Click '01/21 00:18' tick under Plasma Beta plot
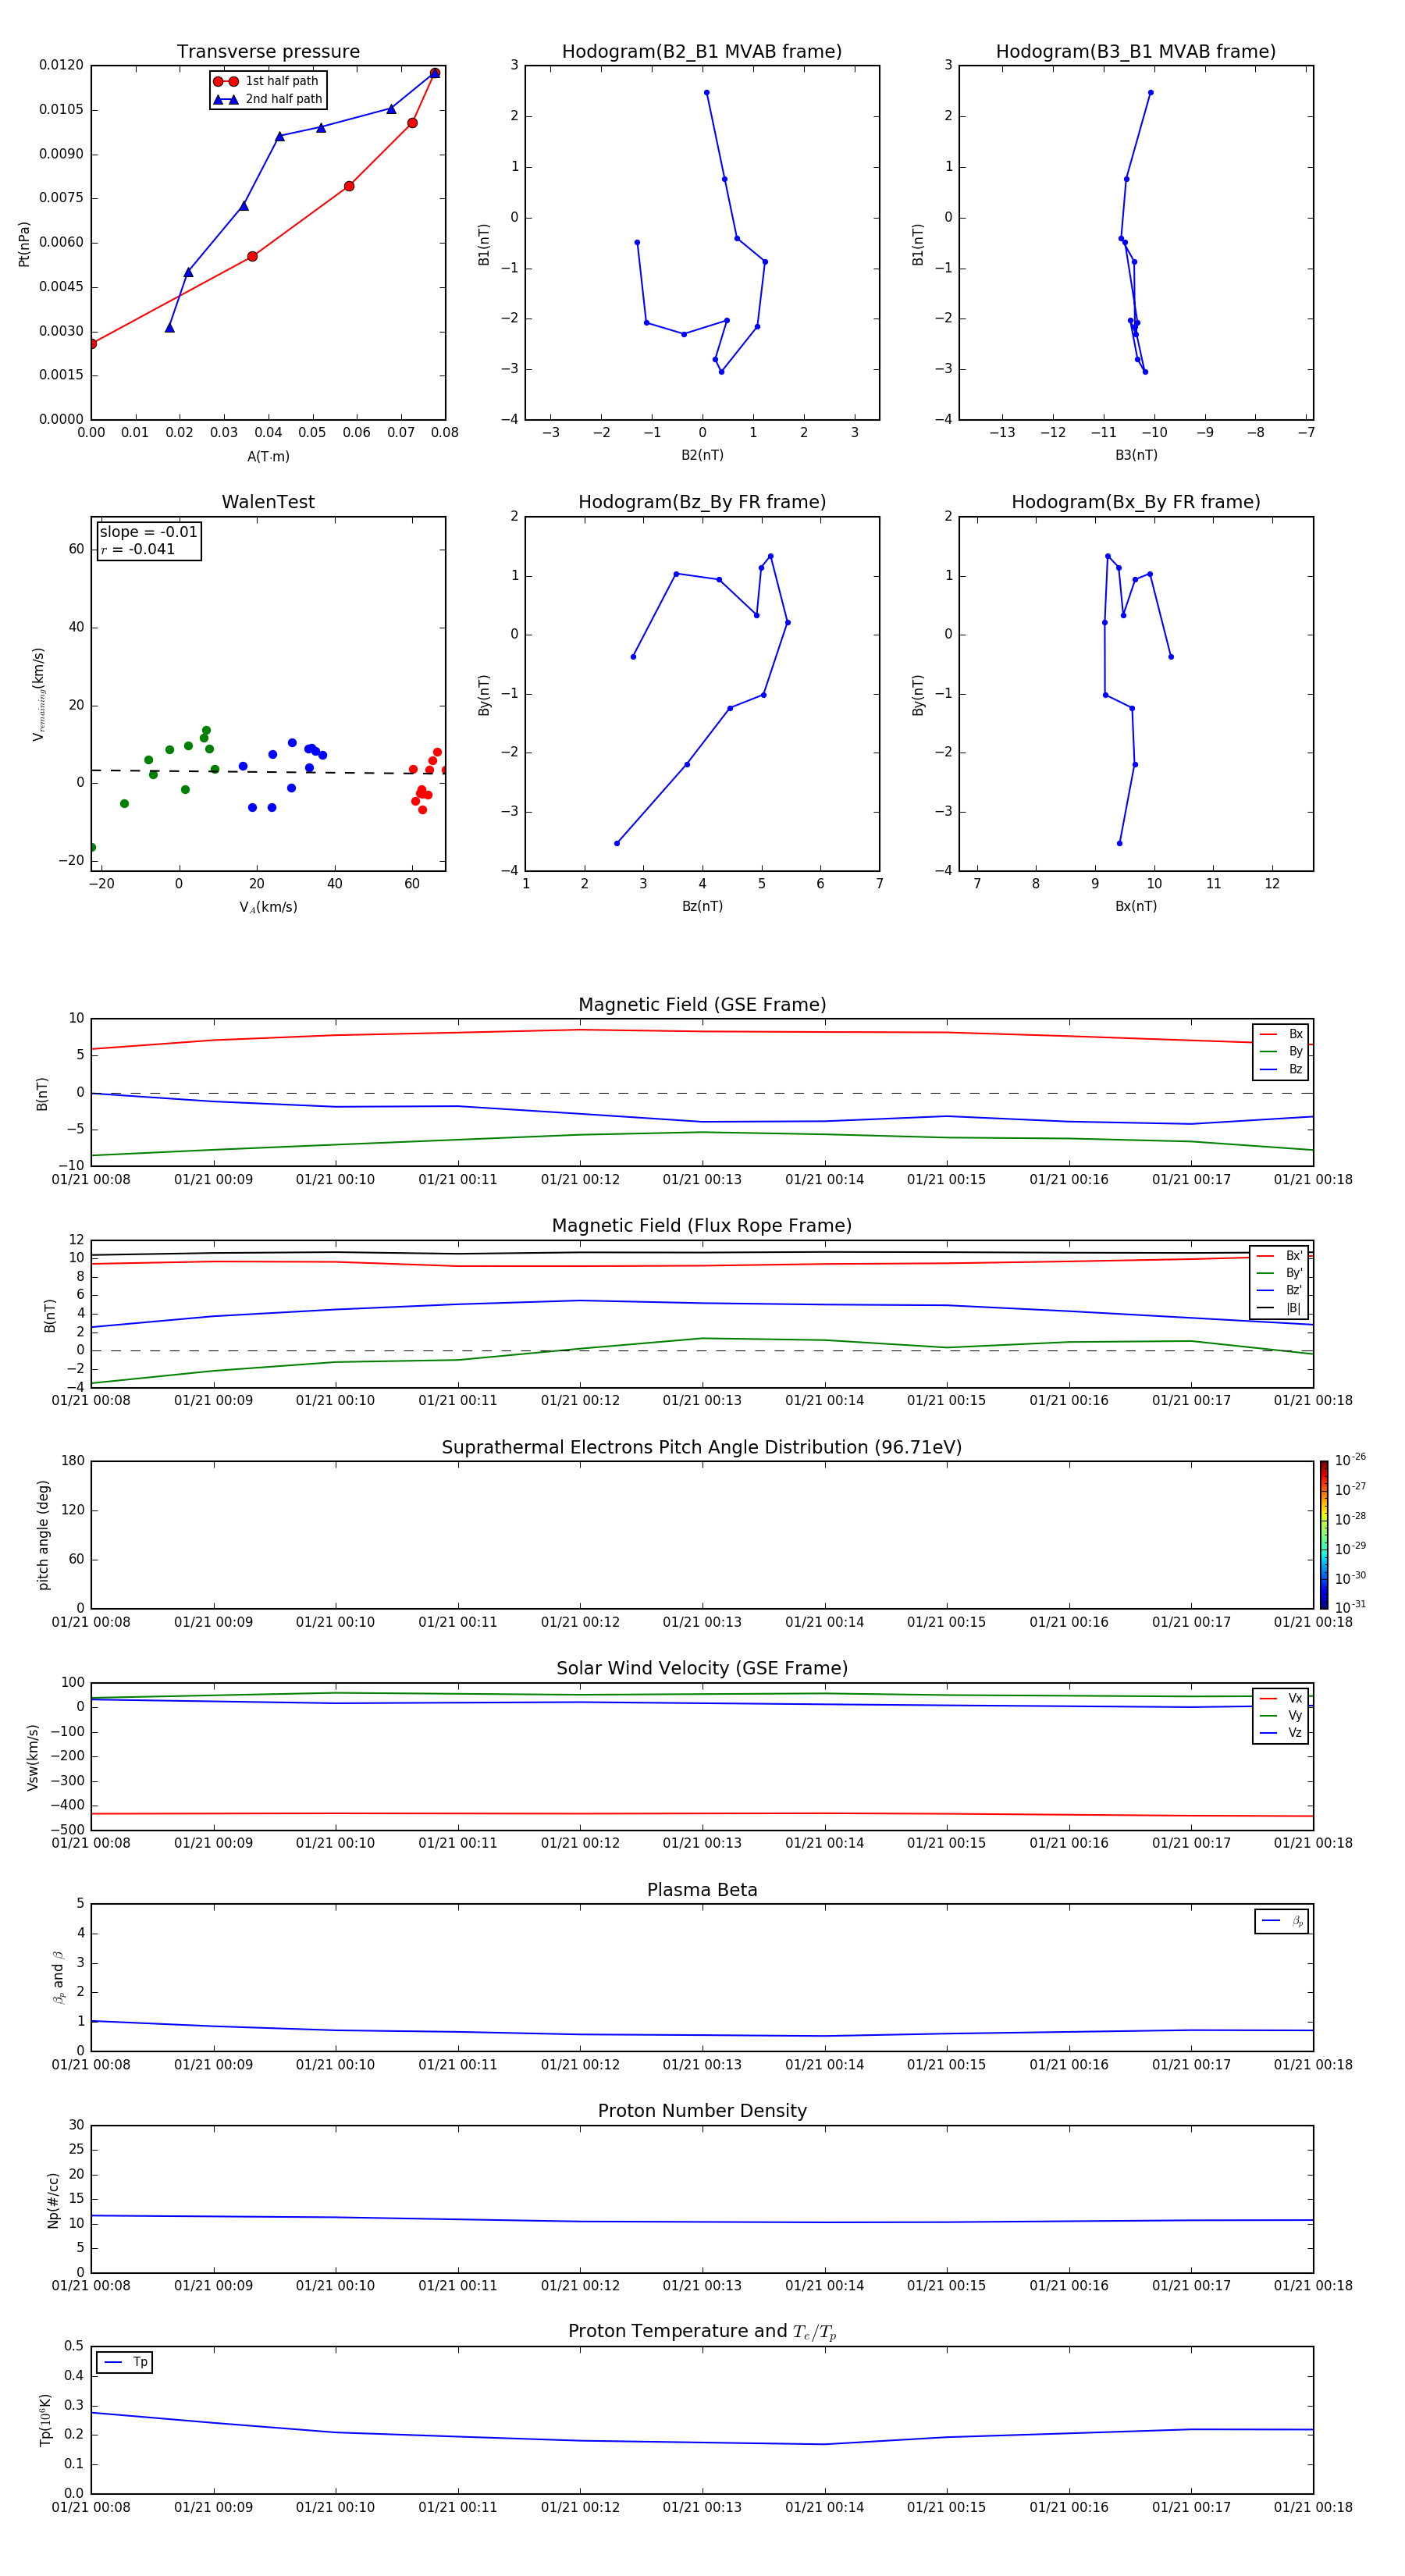The height and width of the screenshot is (2576, 1405). point(1313,2064)
